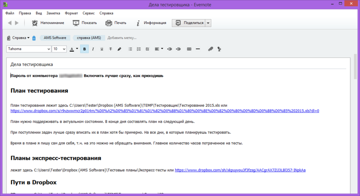Click the blue tag icon
Image resolution: width=360 pixels, height=196 pixels.
click(x=34, y=38)
